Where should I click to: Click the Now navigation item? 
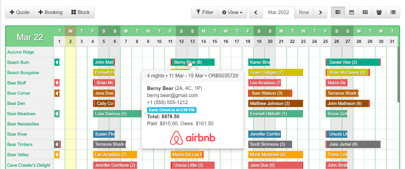point(304,12)
